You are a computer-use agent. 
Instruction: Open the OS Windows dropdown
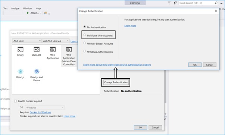click(x=45, y=108)
